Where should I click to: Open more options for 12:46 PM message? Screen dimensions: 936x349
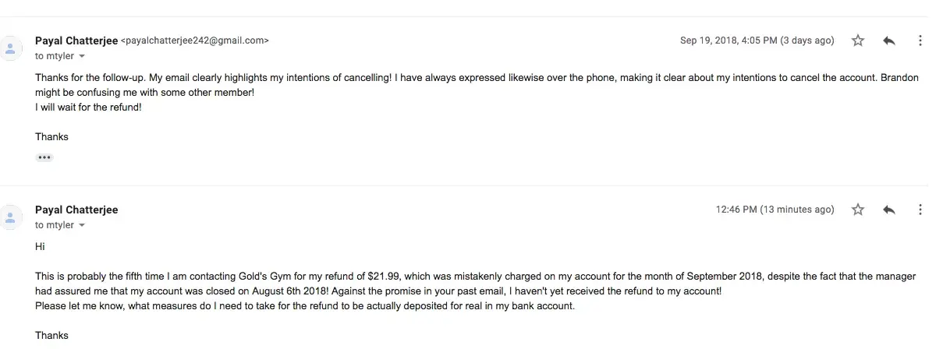point(920,210)
